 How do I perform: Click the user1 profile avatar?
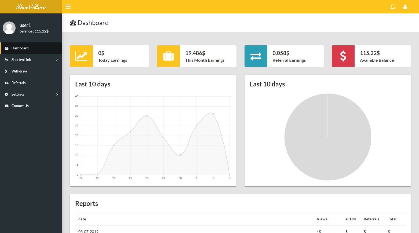(9, 28)
